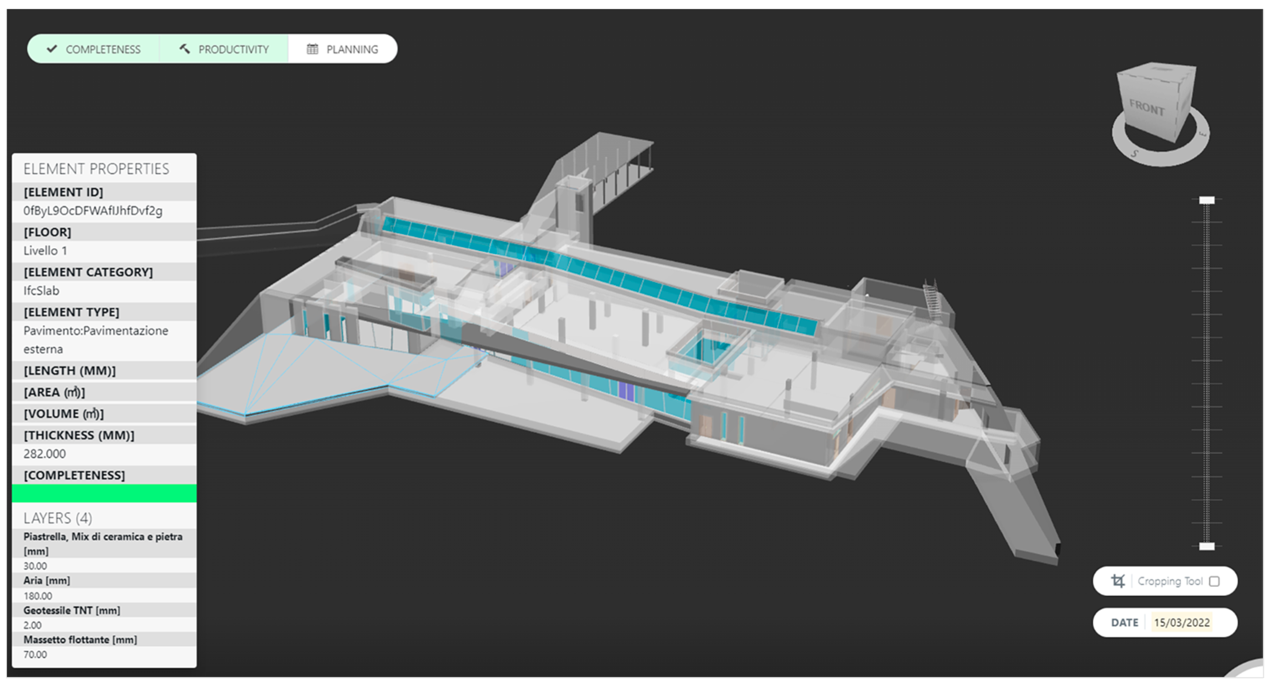
Task: Click the LAYERS (4) section header
Action: [x=58, y=518]
